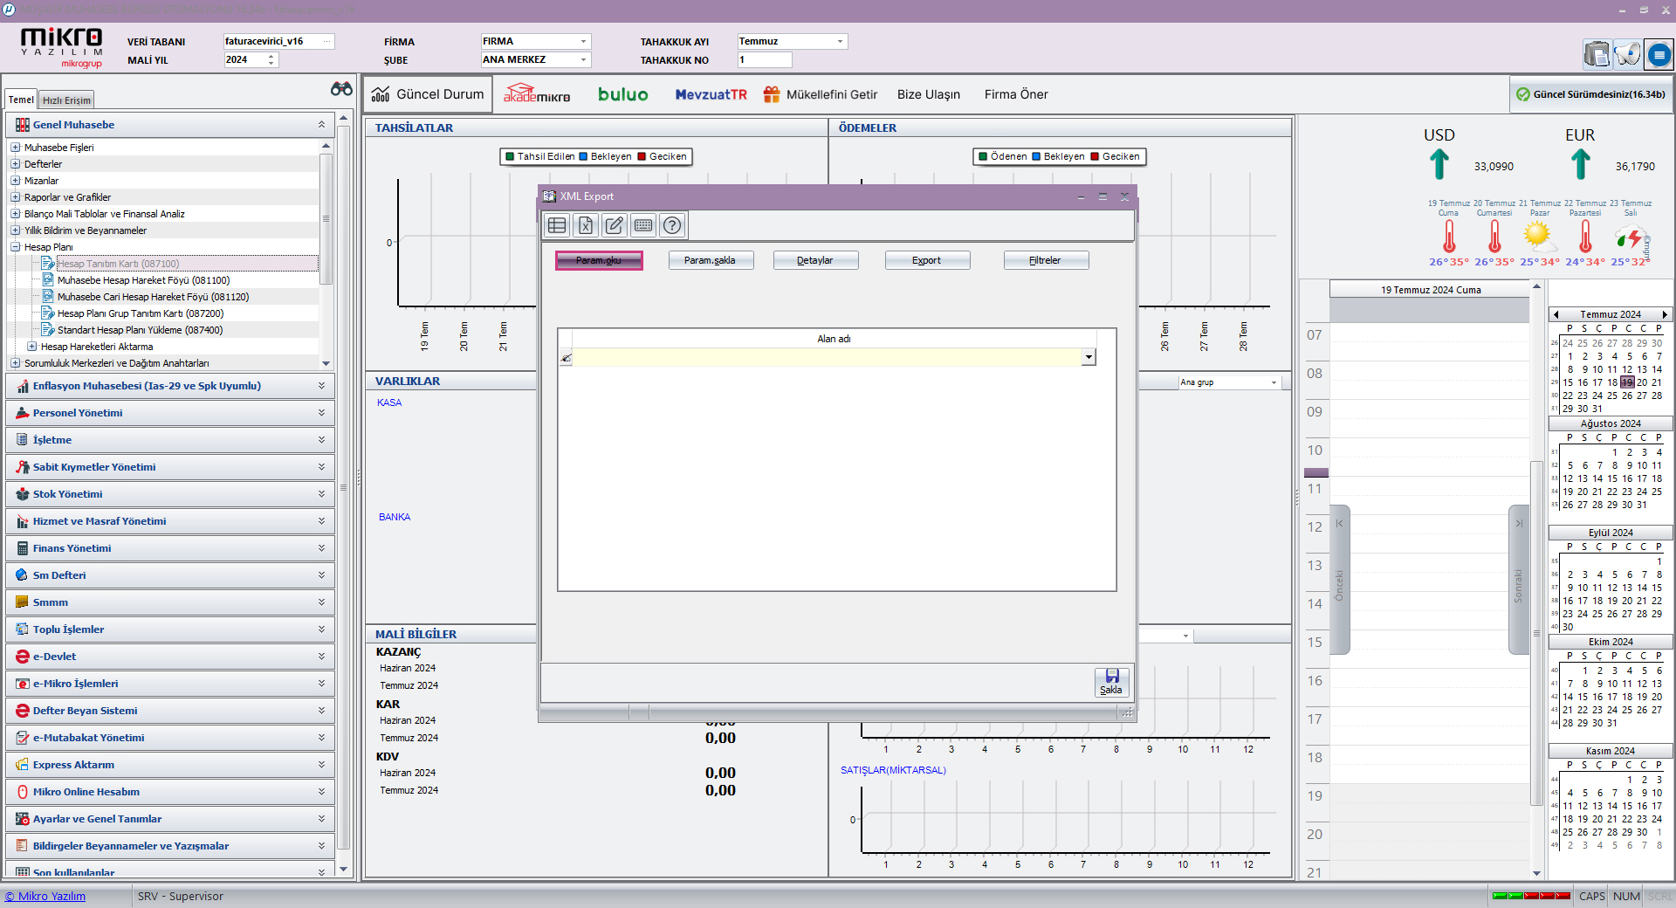The height and width of the screenshot is (908, 1676).
Task: Go to previous month in calendar
Action: click(x=1556, y=314)
